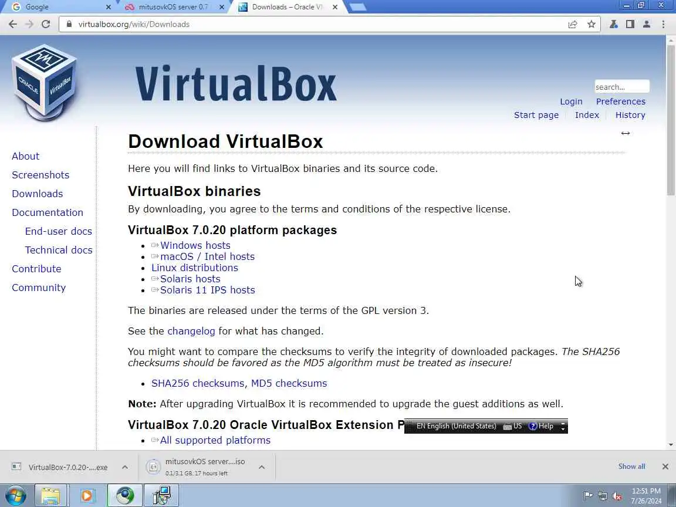Open the Windows Start button
Screen dimensions: 676x507
pyautogui.click(x=15, y=495)
